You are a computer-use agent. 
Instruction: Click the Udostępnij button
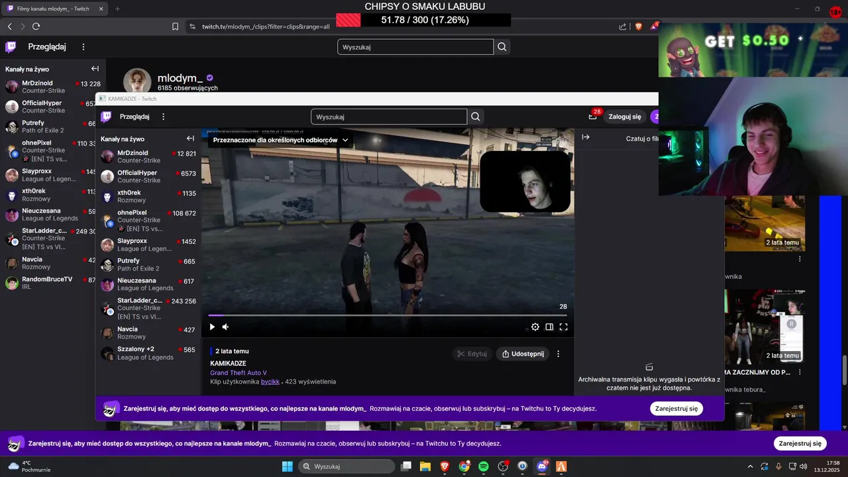point(523,354)
